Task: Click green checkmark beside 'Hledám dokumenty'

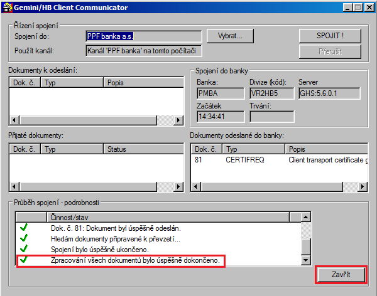Action: point(24,238)
